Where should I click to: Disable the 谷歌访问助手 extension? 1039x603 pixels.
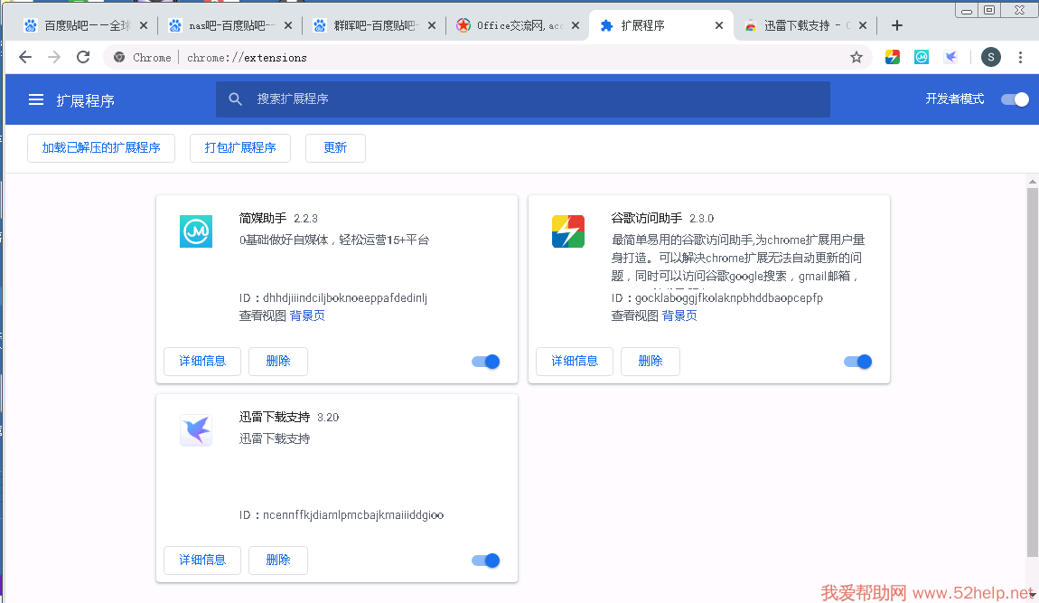858,362
